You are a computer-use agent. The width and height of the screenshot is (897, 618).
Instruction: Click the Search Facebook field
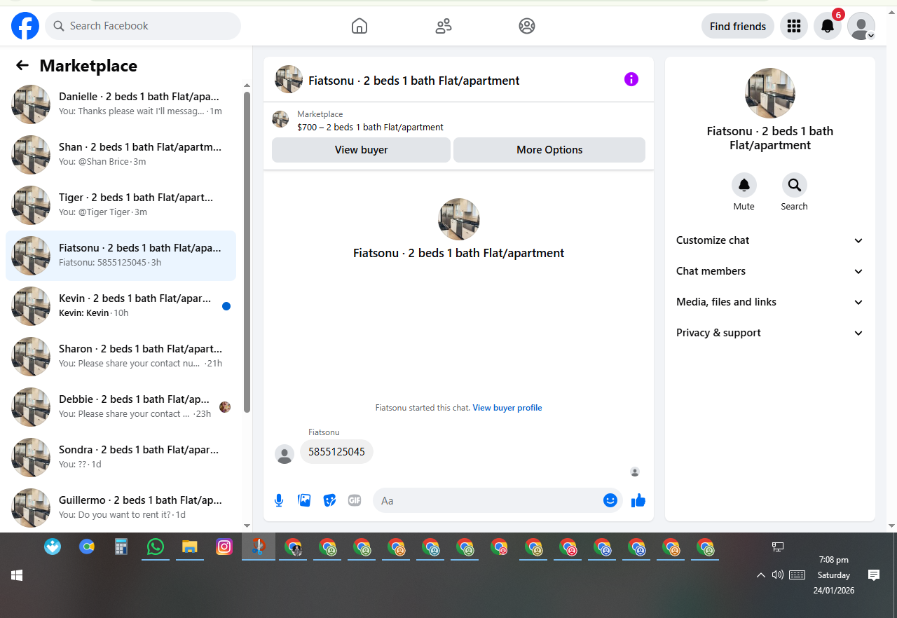pos(143,26)
